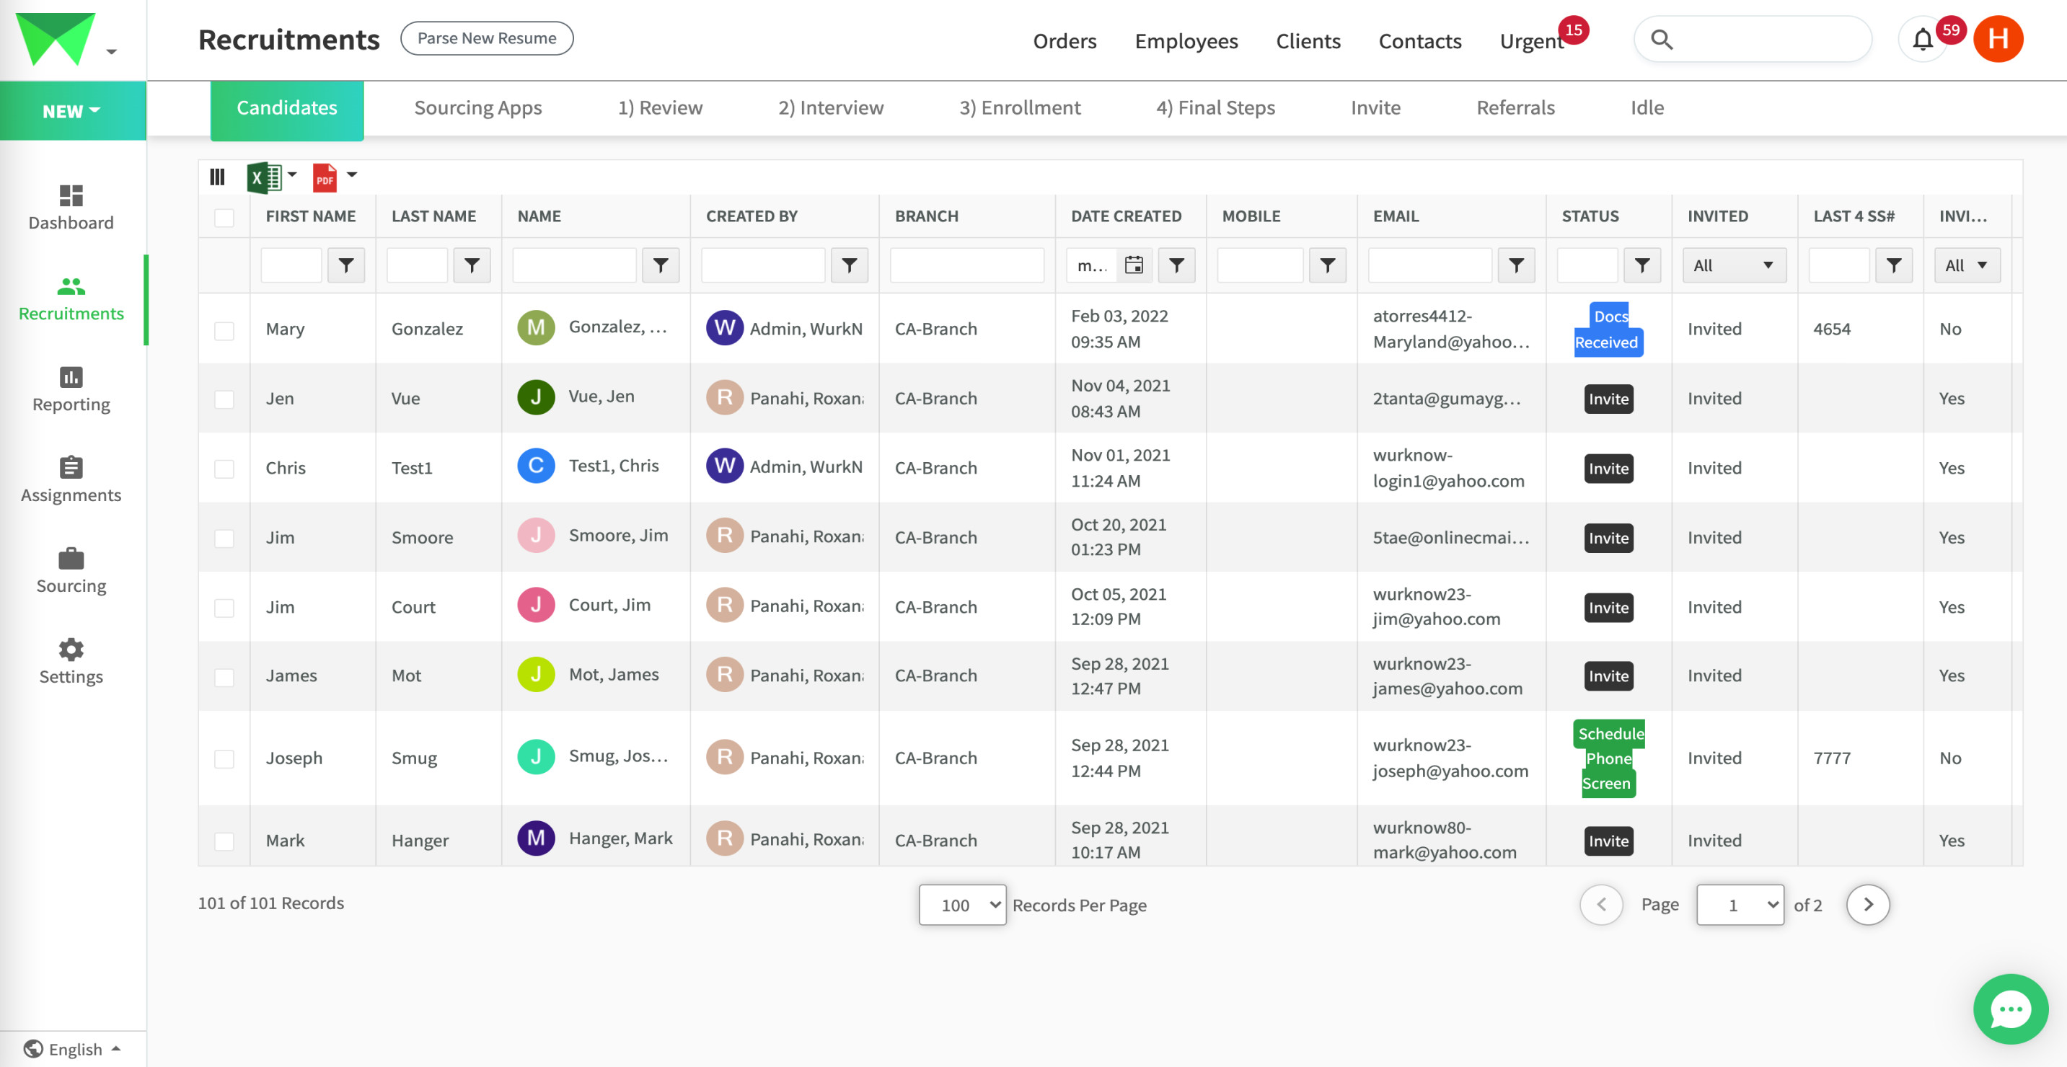Expand the green NEW dropdown button
Screen dimensions: 2067x1067
coord(71,111)
